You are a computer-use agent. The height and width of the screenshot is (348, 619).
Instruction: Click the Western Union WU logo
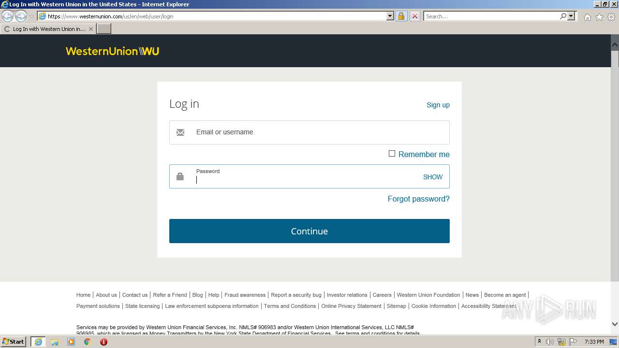112,51
